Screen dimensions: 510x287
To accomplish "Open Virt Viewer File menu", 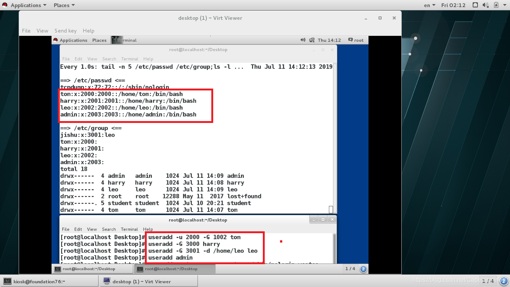I will coord(26,31).
